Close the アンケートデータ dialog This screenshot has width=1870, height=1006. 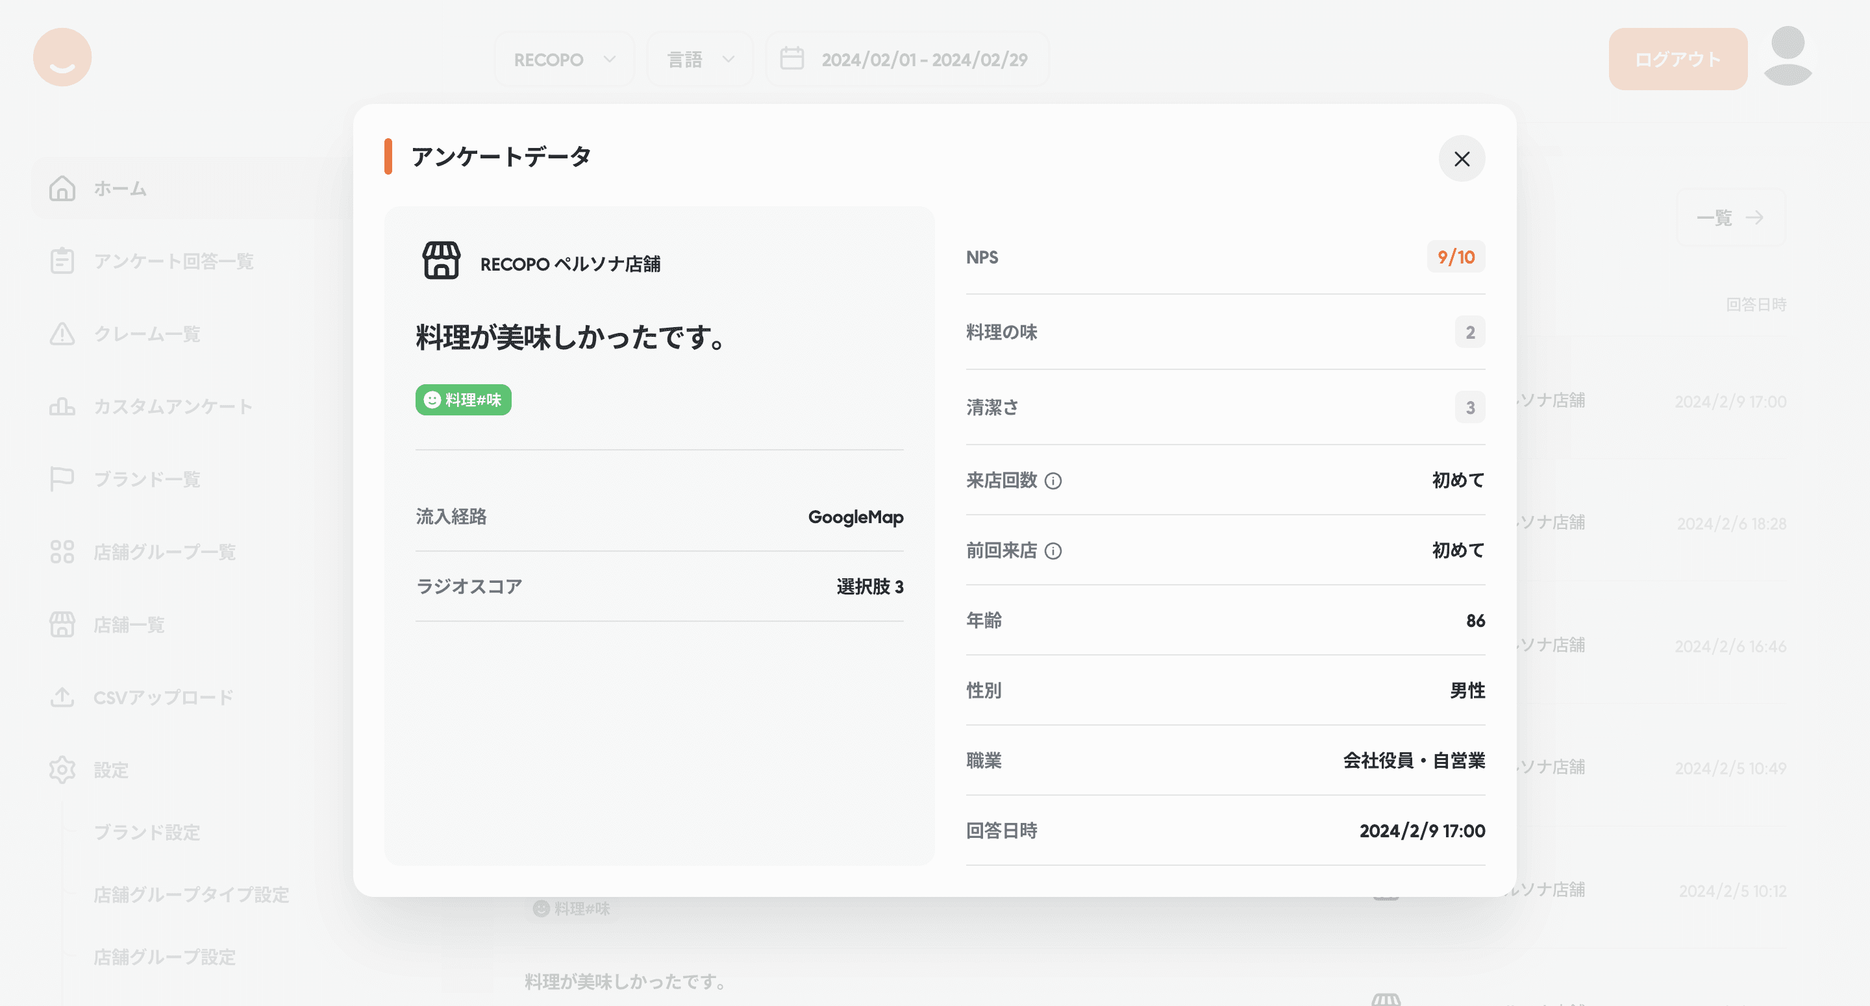(x=1462, y=158)
